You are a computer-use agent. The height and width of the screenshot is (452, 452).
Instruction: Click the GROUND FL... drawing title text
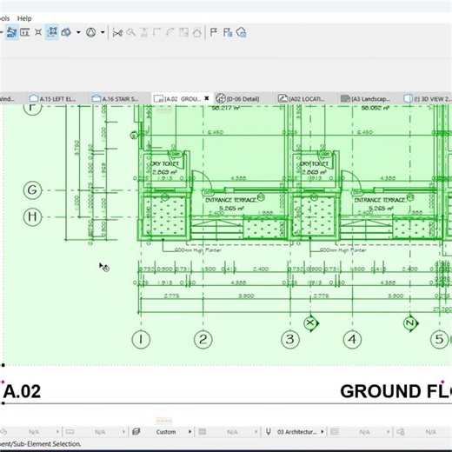[395, 391]
